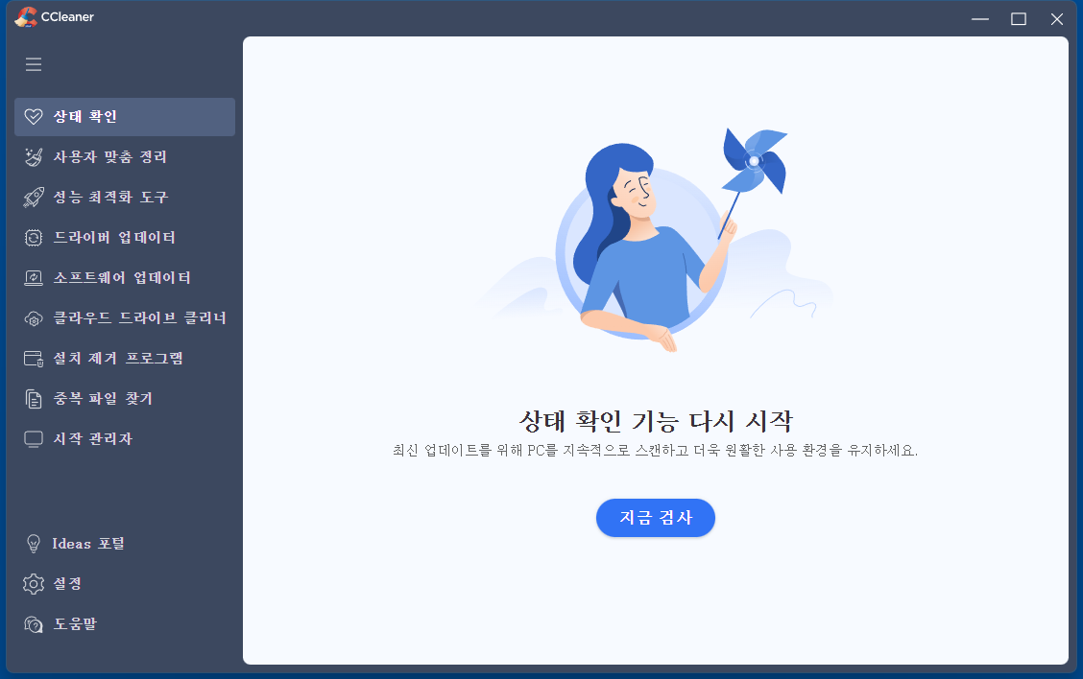This screenshot has height=679, width=1083.
Task: Click the chip icon for 드라이버 업데이터
Action: (34, 238)
